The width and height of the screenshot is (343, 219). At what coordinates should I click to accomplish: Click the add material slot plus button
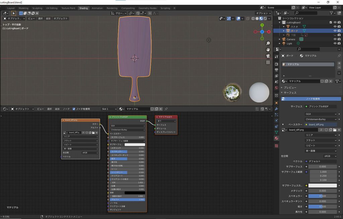click(339, 63)
